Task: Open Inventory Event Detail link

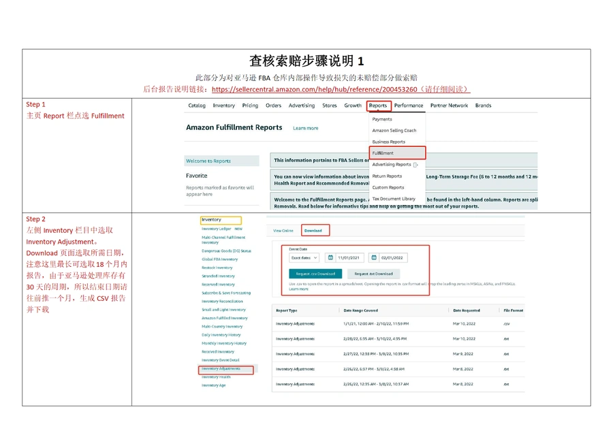Action: tap(221, 360)
